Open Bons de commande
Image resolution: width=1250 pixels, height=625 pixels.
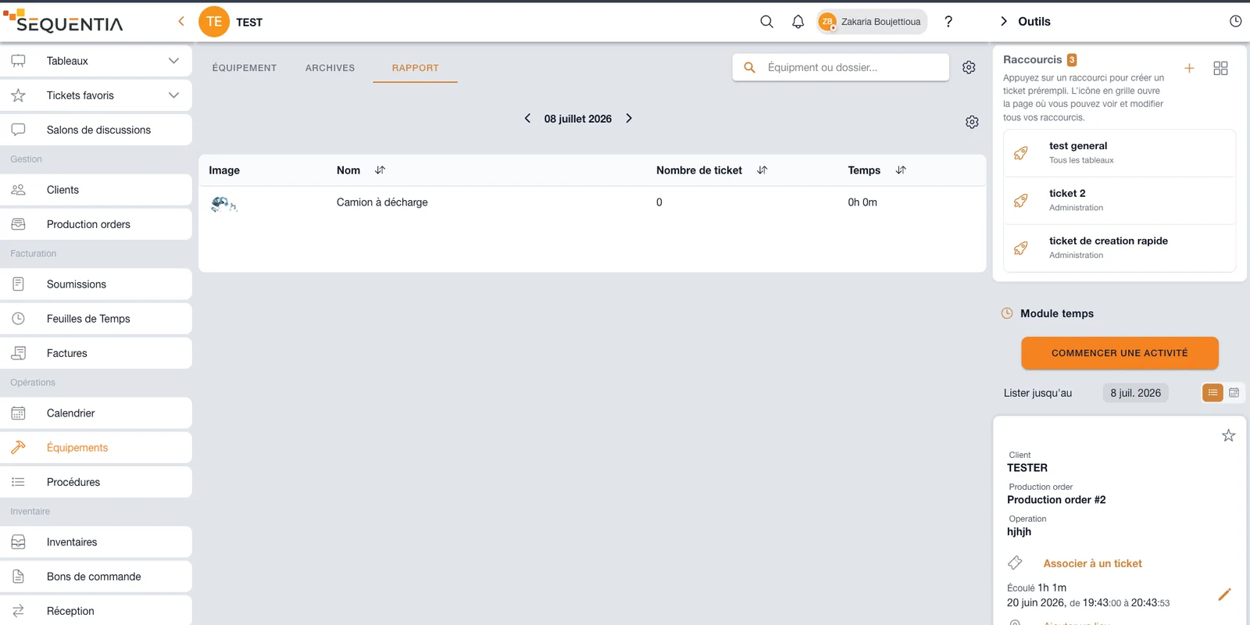(96, 577)
